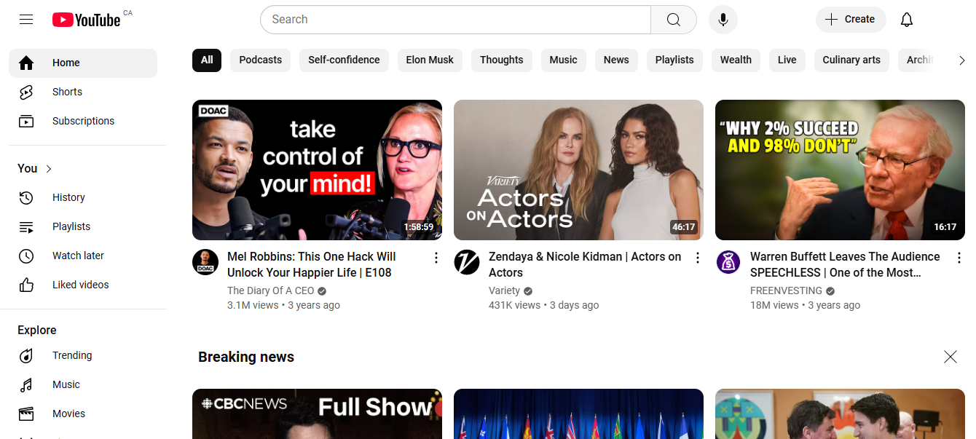Image resolution: width=976 pixels, height=439 pixels.
Task: Select the Culinary arts filter chip
Action: pyautogui.click(x=851, y=60)
